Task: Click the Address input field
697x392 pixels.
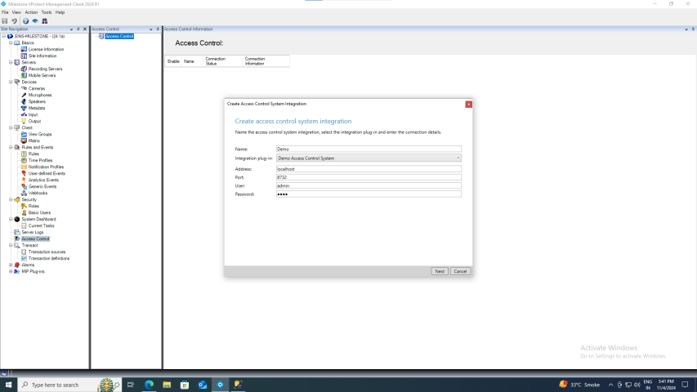Action: click(369, 168)
